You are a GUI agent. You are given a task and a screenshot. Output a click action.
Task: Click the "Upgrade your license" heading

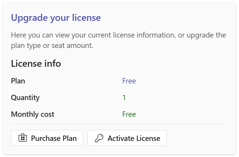[56, 18]
